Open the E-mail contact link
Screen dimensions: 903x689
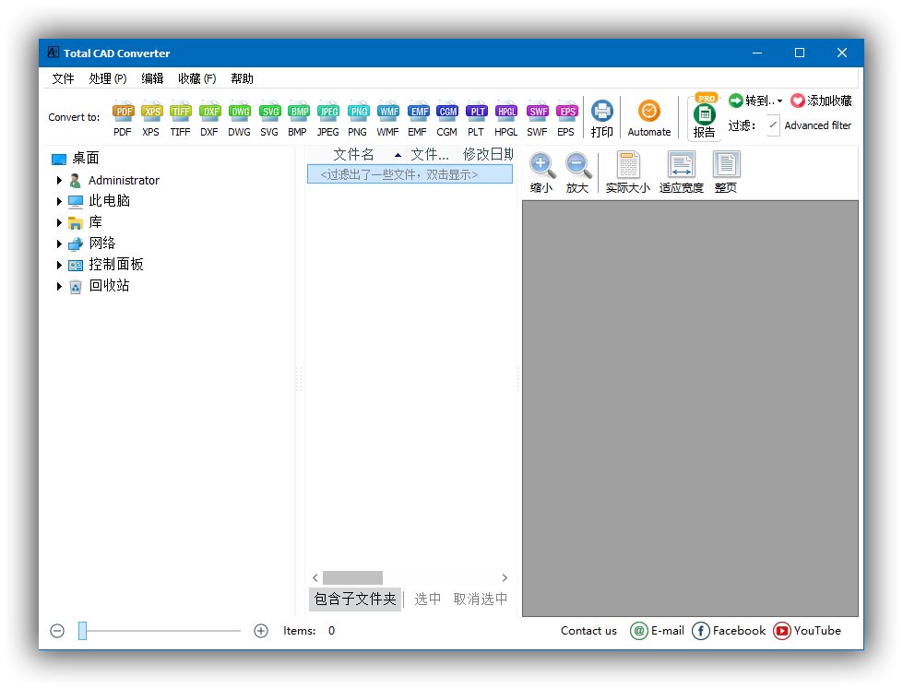point(657,631)
